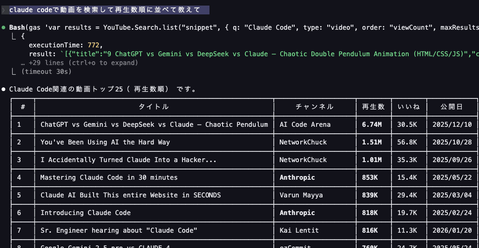This screenshot has height=248, width=479.
Task: Click the いいね column header
Action: (x=408, y=107)
